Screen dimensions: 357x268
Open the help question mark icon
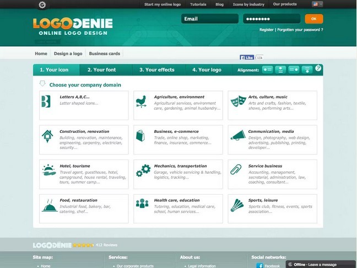pos(318,68)
